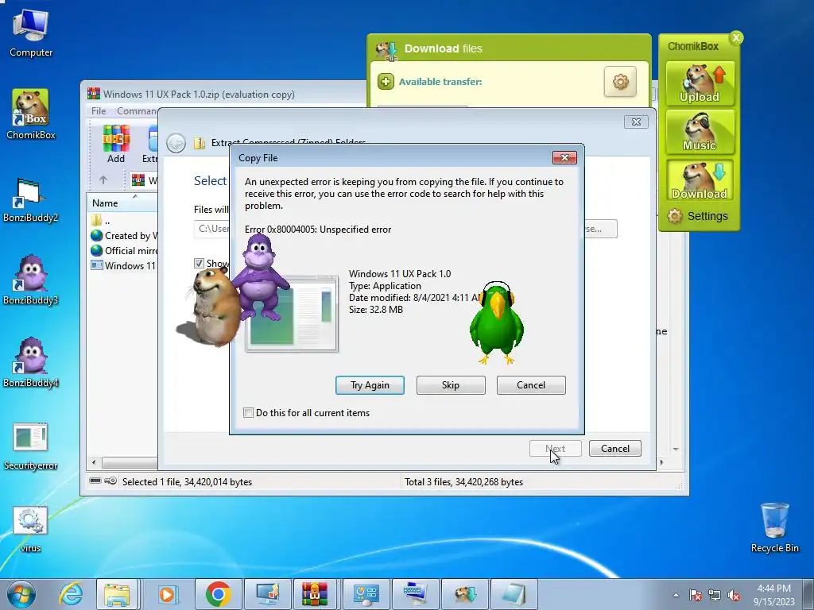This screenshot has height=610, width=814.
Task: Click the green plus beside Available transfer
Action: [x=386, y=82]
